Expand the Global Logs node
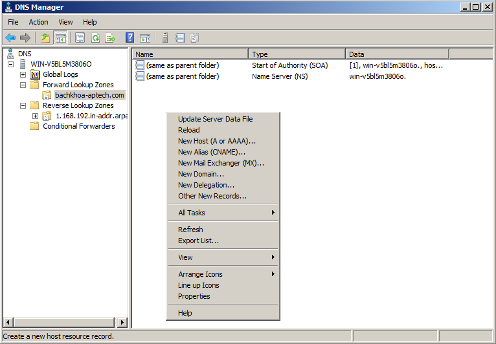Screen dimensions: 496x344 pyautogui.click(x=23, y=74)
